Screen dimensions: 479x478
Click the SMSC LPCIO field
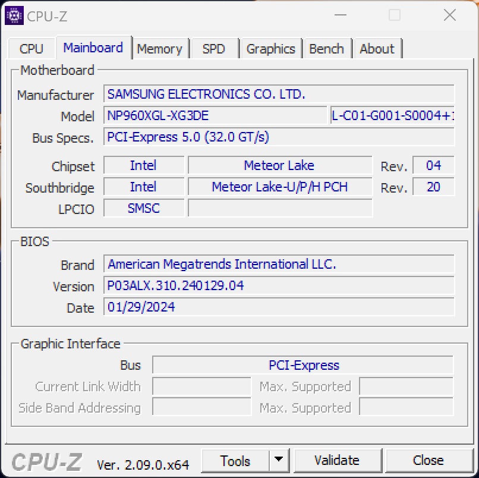pos(144,208)
